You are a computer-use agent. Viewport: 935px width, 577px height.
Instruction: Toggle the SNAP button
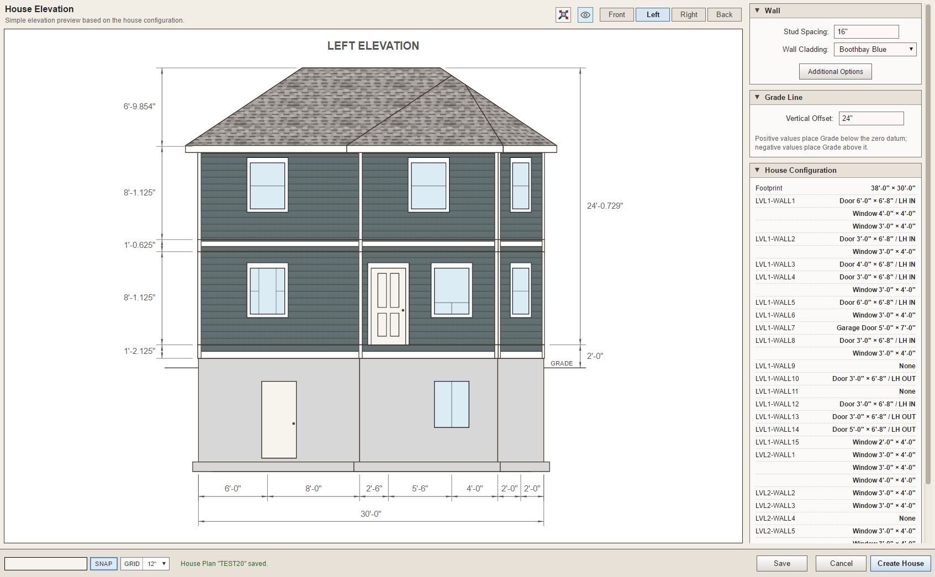(103, 564)
